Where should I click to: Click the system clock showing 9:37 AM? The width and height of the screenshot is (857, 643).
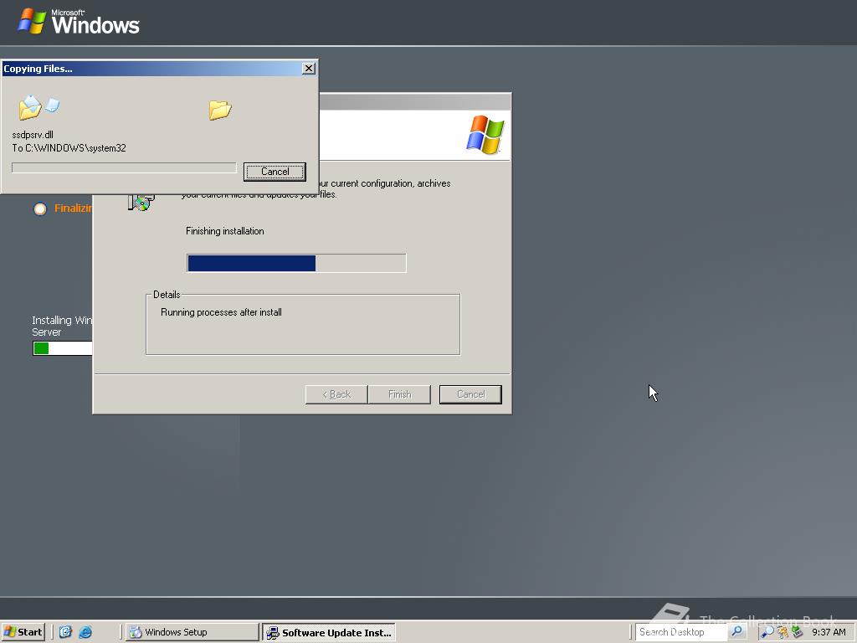click(829, 632)
